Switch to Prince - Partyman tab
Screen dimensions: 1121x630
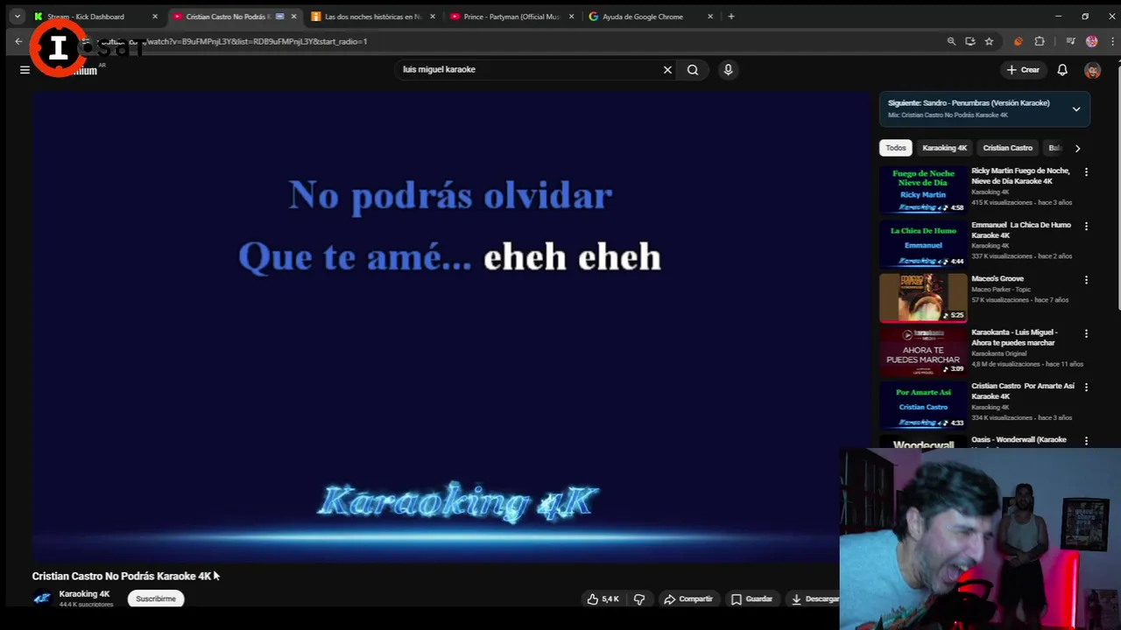pos(511,17)
